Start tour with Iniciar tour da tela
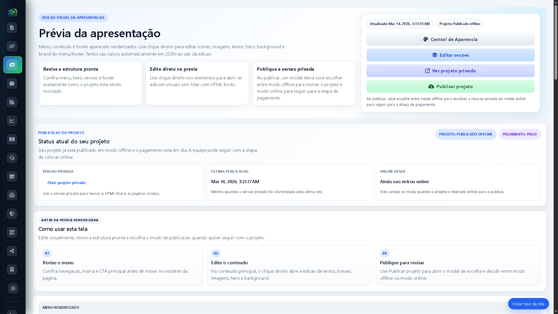Screen dimensions: 558x314 [528, 304]
